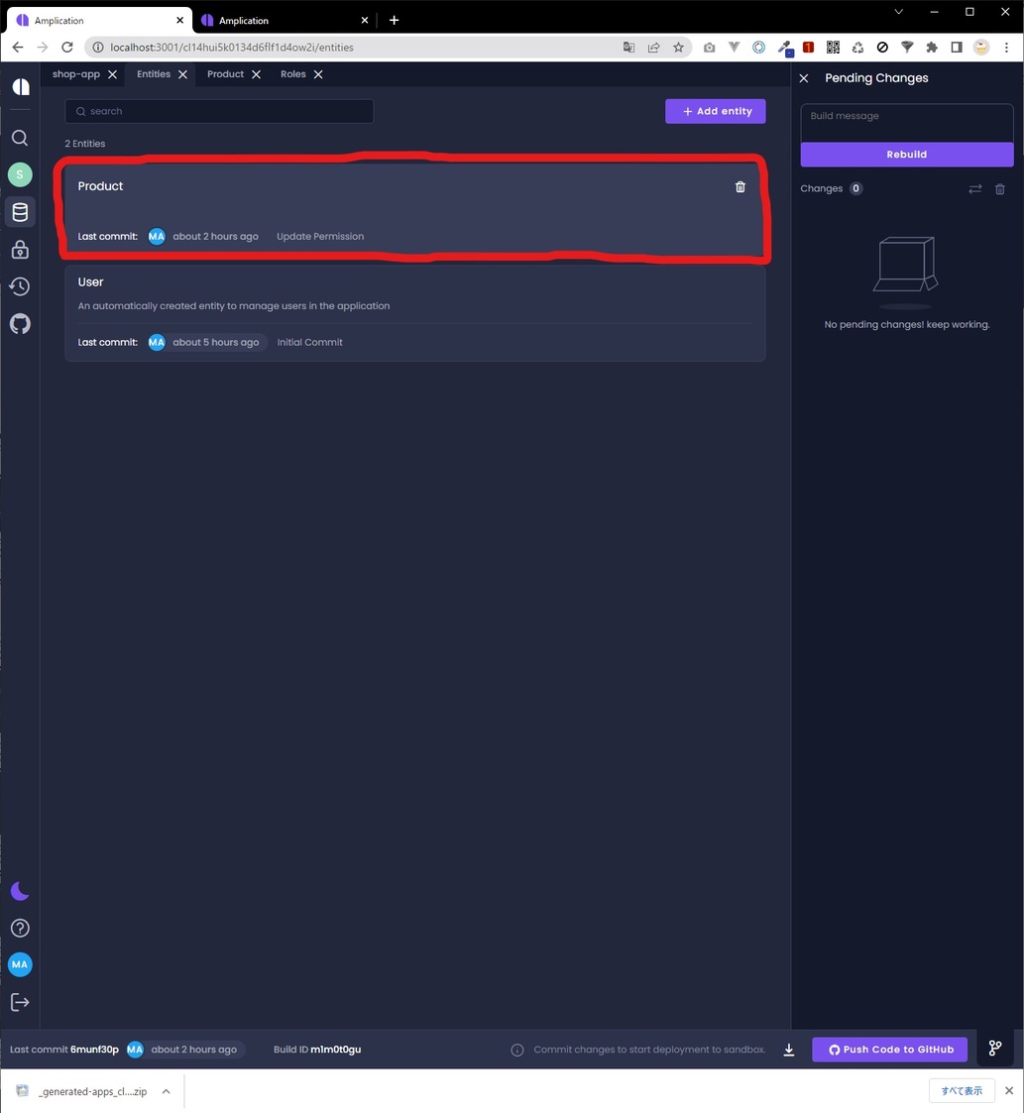Click the compare changes arrows icon

pyautogui.click(x=975, y=189)
